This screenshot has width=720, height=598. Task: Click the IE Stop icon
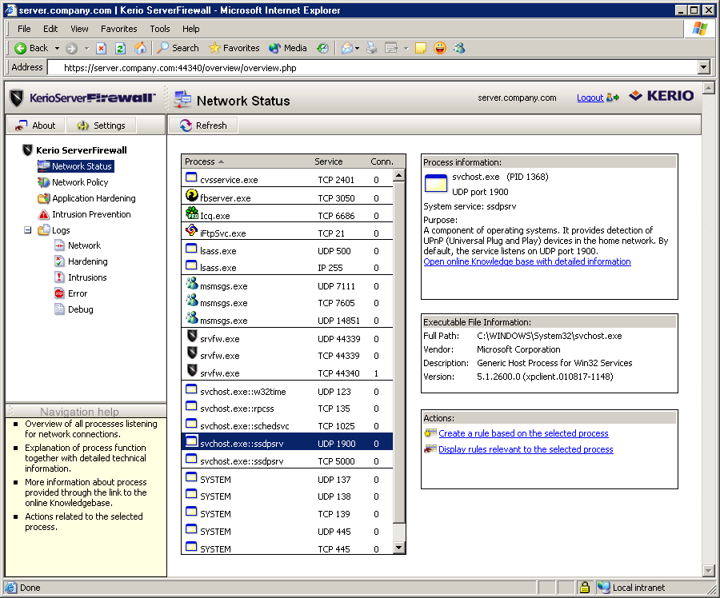click(x=102, y=48)
